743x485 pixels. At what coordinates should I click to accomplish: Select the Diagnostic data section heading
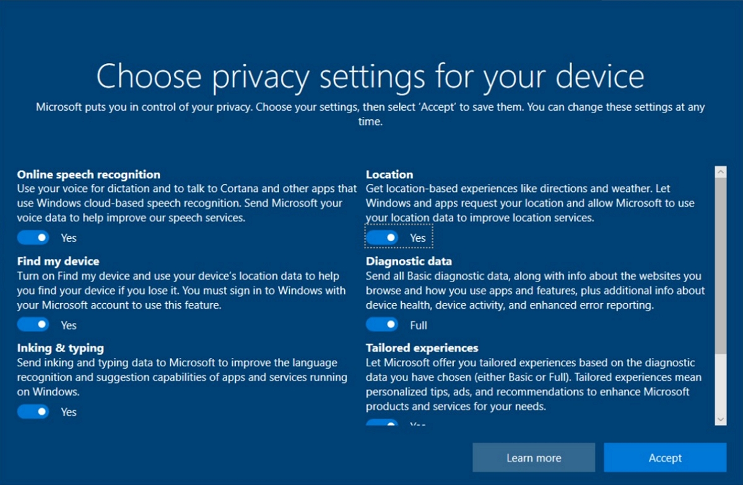(409, 261)
